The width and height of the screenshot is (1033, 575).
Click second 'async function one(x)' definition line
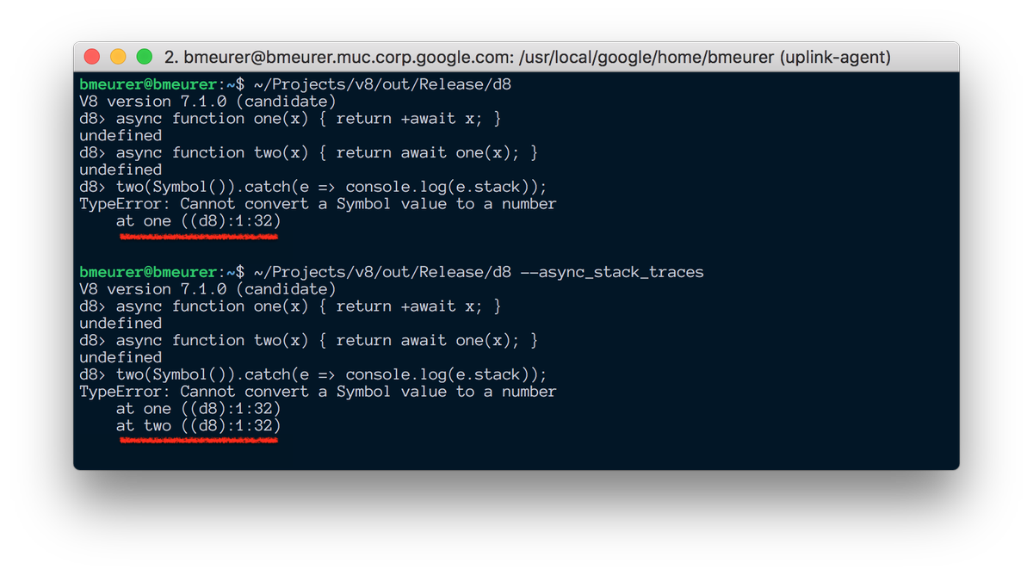[290, 306]
